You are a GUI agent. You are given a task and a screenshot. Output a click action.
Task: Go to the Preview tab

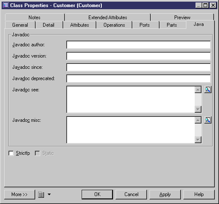click(x=182, y=18)
